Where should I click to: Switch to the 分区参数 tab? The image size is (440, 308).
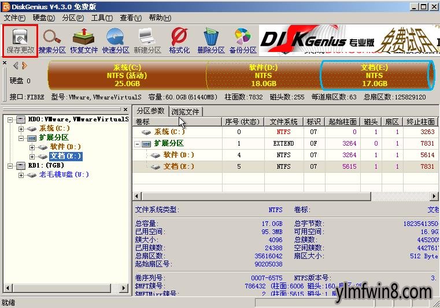point(150,111)
